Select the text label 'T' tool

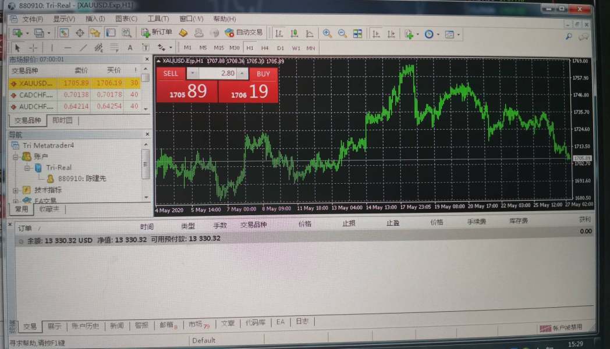pyautogui.click(x=146, y=48)
